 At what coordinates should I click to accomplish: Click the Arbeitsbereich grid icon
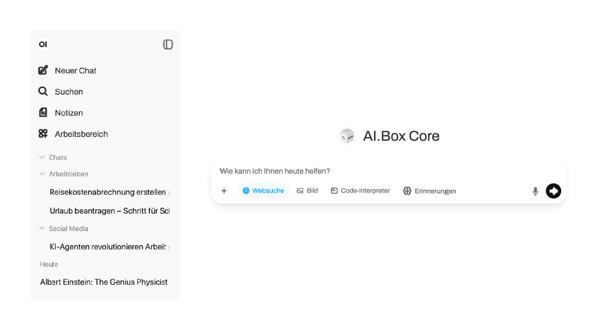tap(43, 134)
